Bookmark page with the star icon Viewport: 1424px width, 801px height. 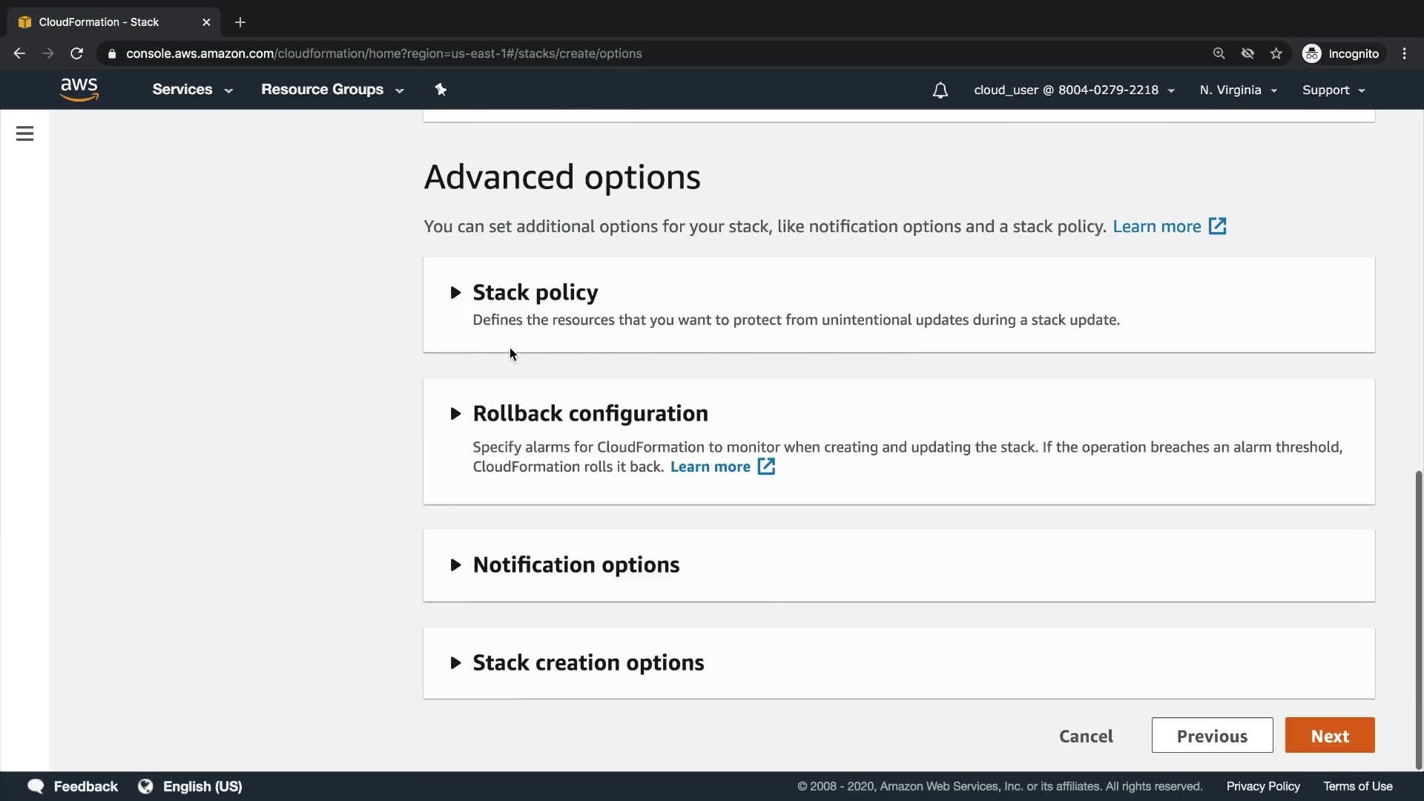[x=1276, y=53]
